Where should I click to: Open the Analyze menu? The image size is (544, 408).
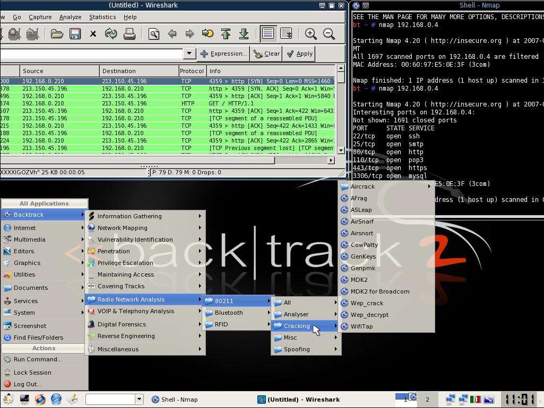71,17
